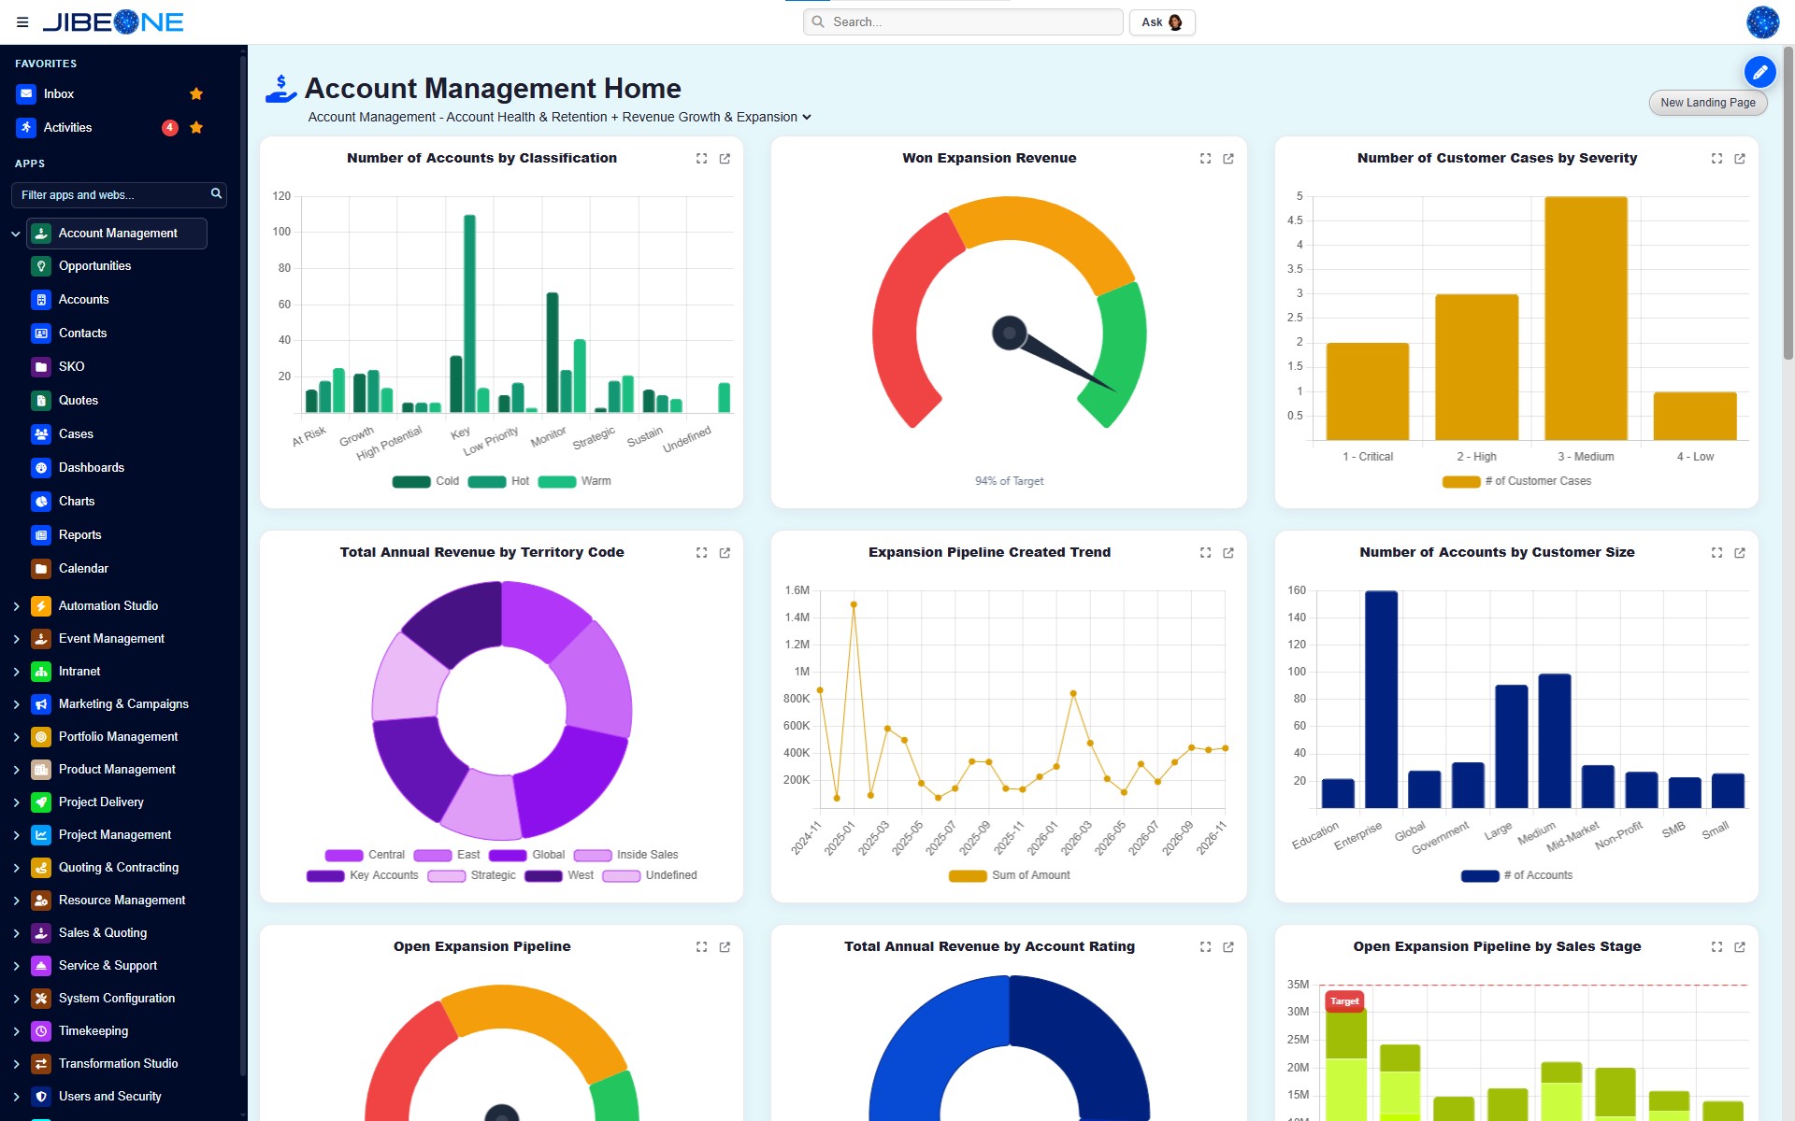The image size is (1795, 1121).
Task: Open the Dashboards sidebar icon
Action: pyautogui.click(x=41, y=468)
